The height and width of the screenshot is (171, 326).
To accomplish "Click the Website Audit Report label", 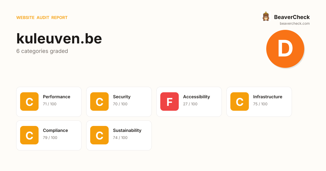I will [x=42, y=18].
